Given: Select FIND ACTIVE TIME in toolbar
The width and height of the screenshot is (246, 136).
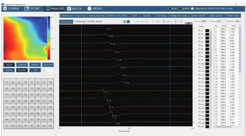Looking at the screenshot, I should point(97,16).
